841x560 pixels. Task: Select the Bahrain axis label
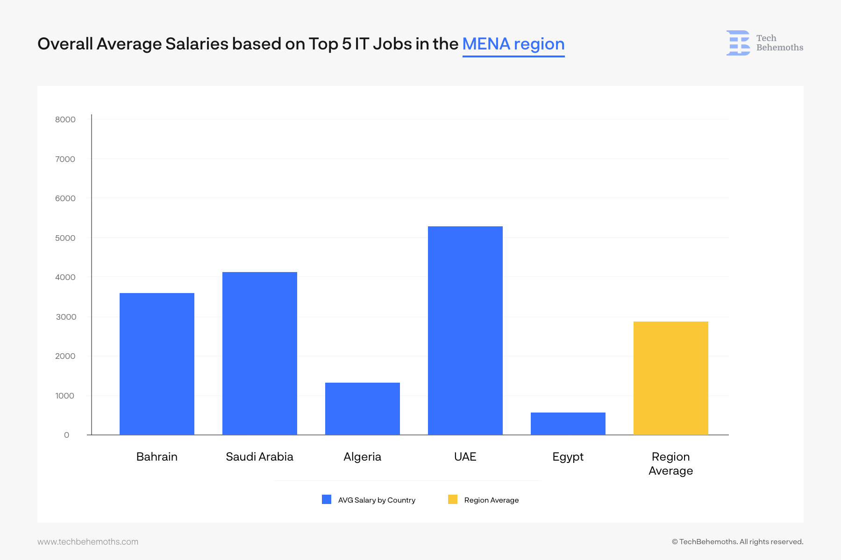tap(157, 457)
